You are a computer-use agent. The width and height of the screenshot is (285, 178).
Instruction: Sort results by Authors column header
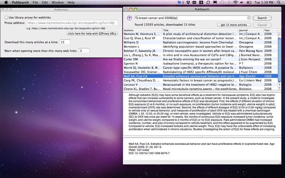(x=143, y=30)
